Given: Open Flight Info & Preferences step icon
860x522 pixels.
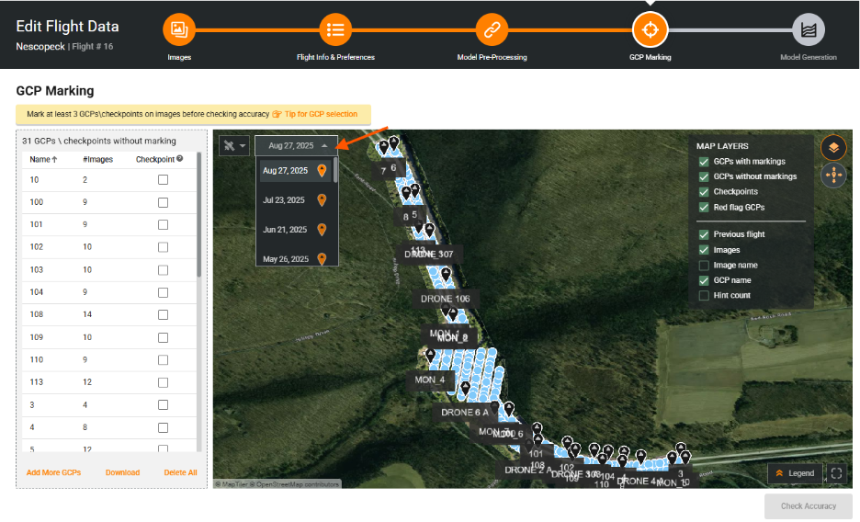Looking at the screenshot, I should (x=335, y=29).
